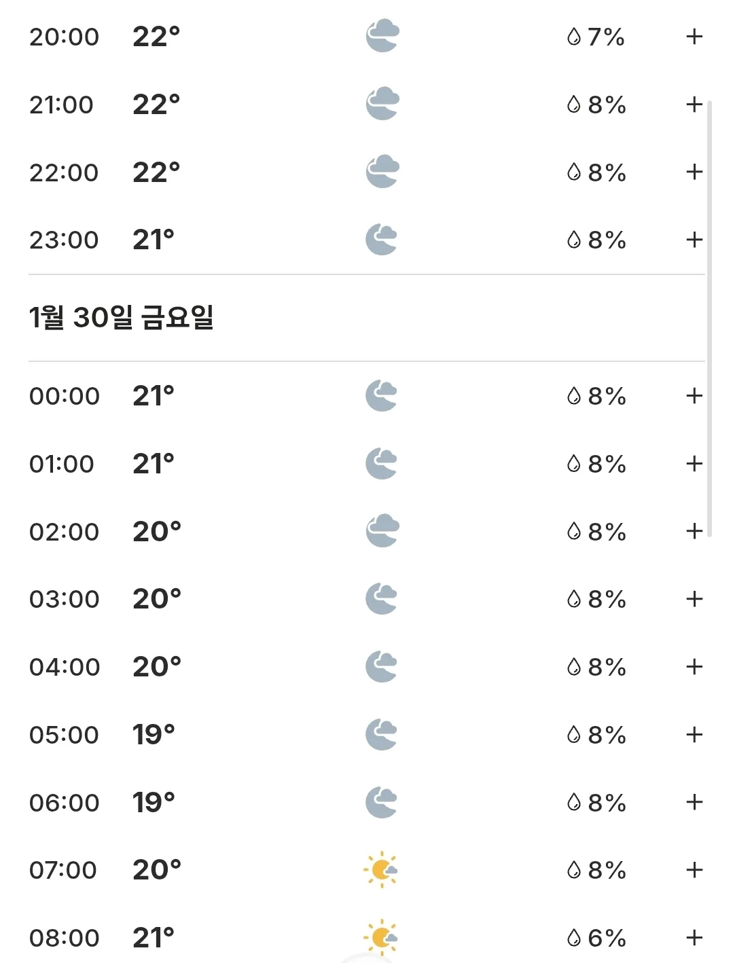Expand the 07:00 forecast row plus

point(694,870)
